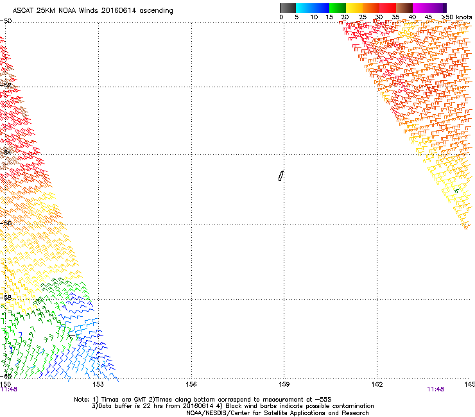The height and width of the screenshot is (417, 475).
Task: Click the note line 'Times are GMT'
Action: tap(124, 400)
